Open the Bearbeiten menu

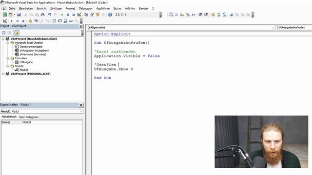click(26, 8)
